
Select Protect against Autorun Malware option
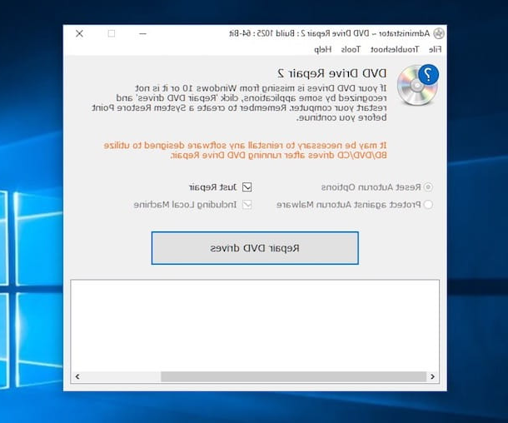click(x=428, y=205)
